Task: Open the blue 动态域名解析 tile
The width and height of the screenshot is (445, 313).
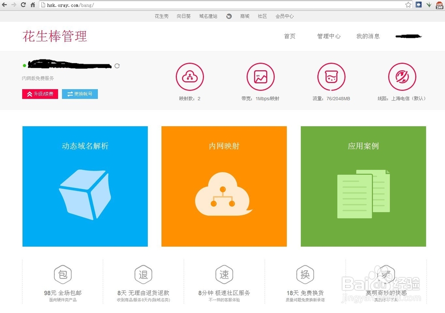Action: coord(85,186)
